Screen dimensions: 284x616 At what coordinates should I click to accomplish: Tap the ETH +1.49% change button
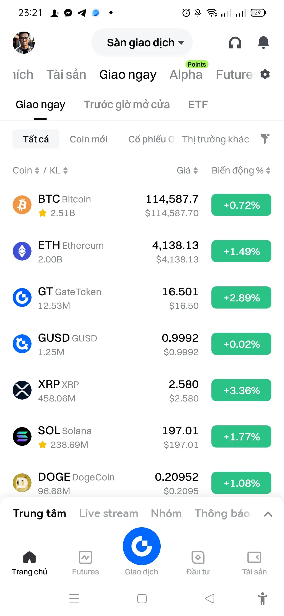click(241, 251)
